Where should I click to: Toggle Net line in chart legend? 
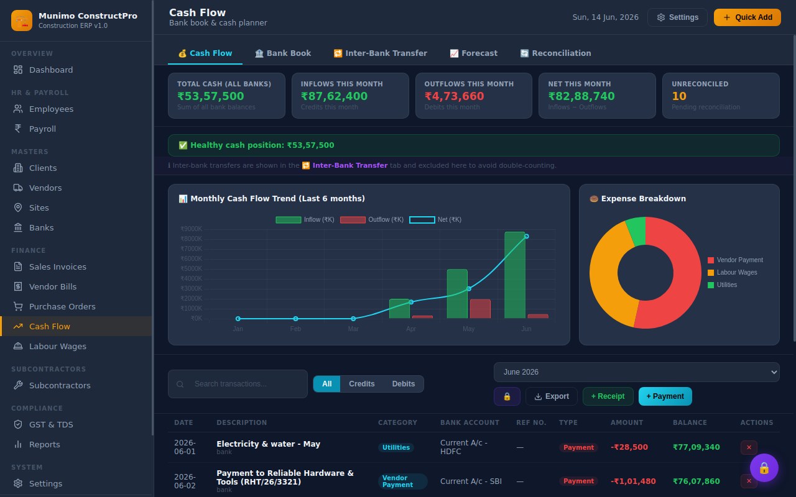[435, 219]
